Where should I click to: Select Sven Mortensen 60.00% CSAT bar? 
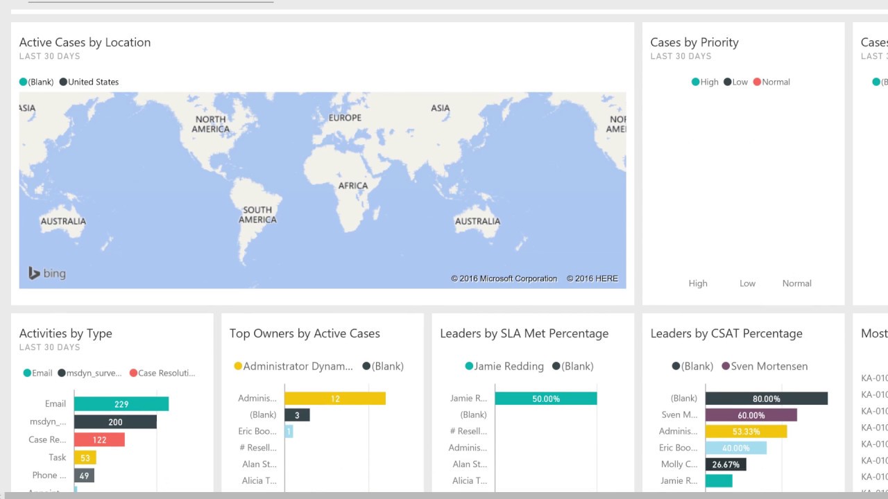(x=751, y=415)
